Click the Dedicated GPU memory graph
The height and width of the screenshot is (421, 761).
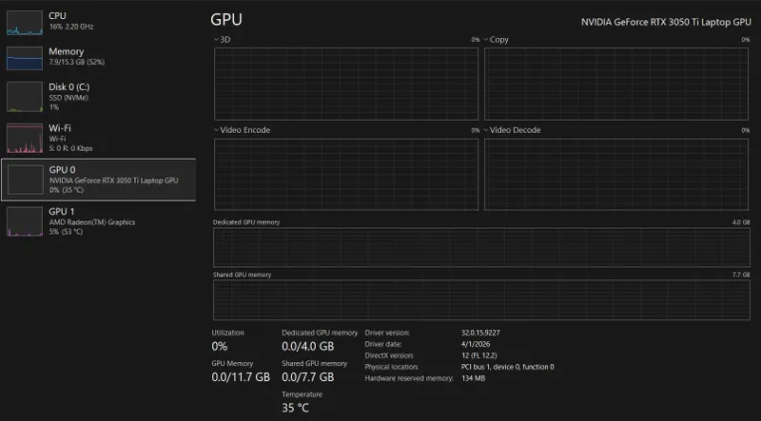click(481, 247)
